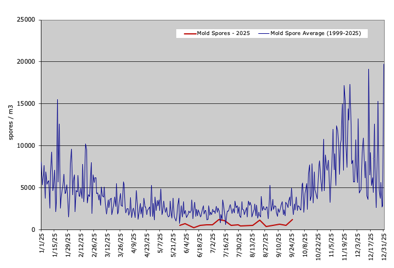Select the 15000 y-axis value label
This screenshot has height=268, width=394.
coord(26,104)
